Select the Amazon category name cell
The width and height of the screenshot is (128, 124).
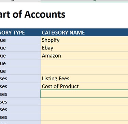(84, 56)
